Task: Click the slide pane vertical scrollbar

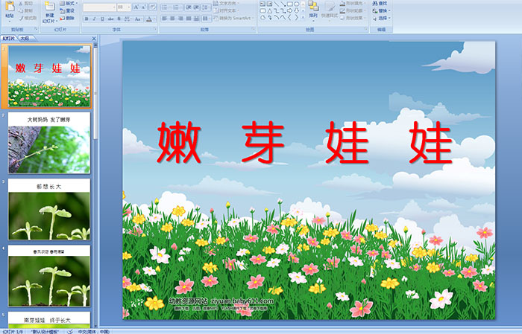Action: pos(95,184)
